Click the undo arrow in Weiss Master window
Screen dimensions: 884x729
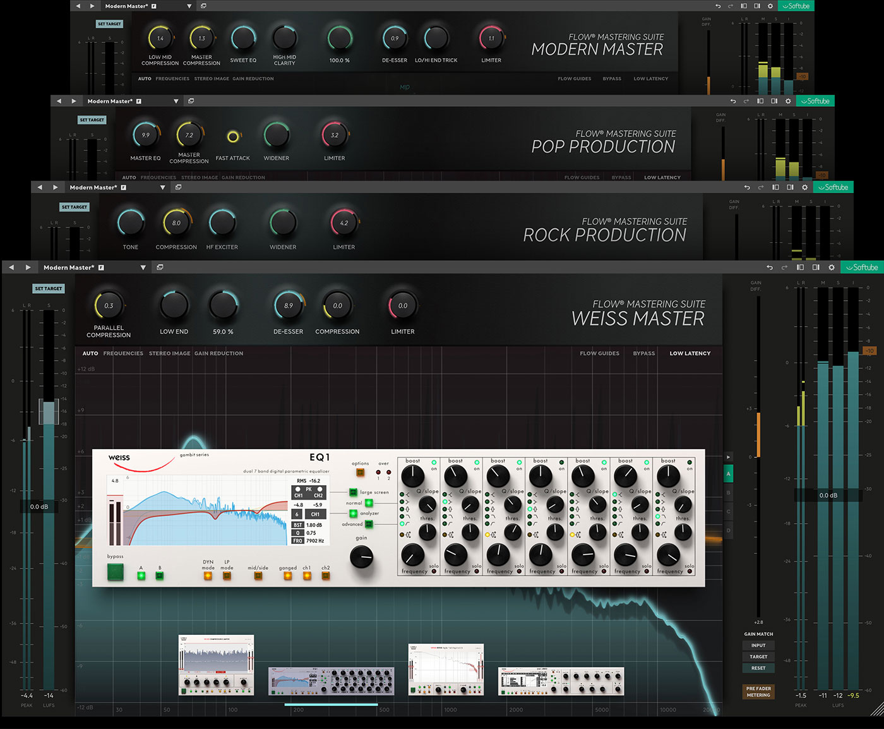(769, 268)
